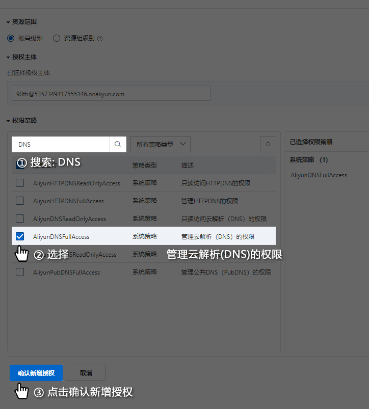Click description 只读访问HTTPDNS的权限

(216, 183)
